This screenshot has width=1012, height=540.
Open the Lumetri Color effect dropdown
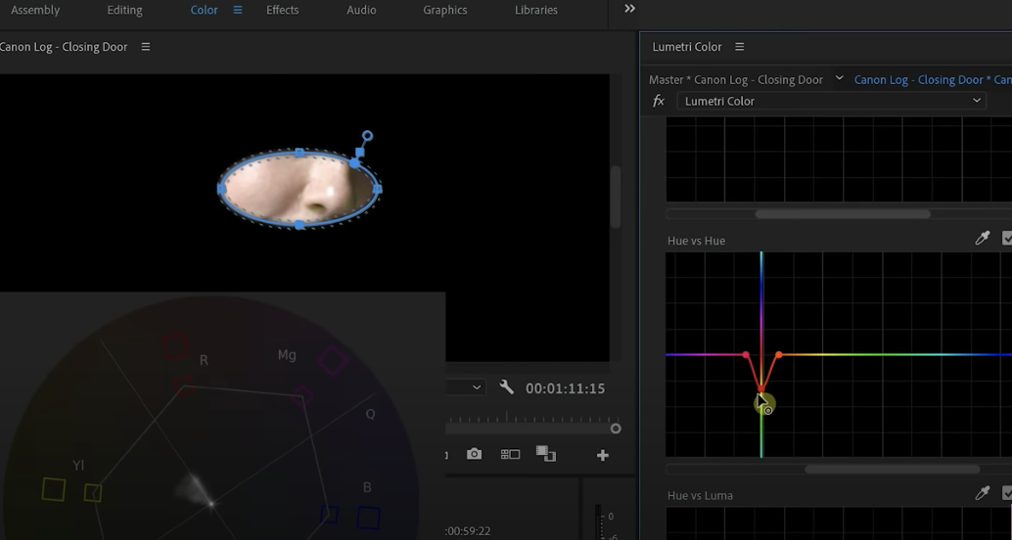click(831, 101)
